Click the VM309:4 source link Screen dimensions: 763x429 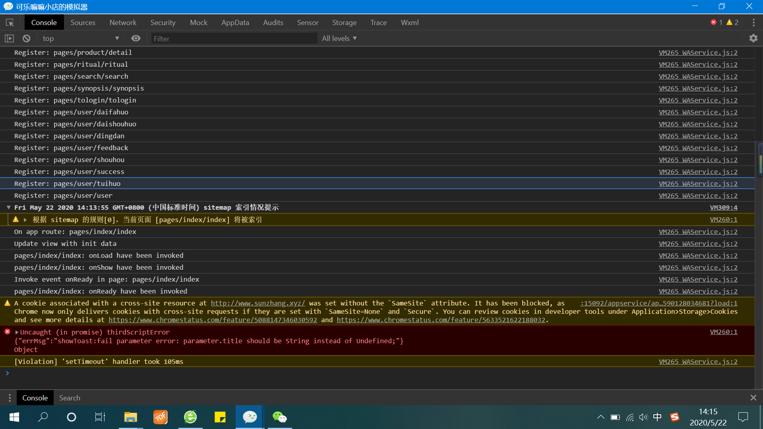(723, 207)
